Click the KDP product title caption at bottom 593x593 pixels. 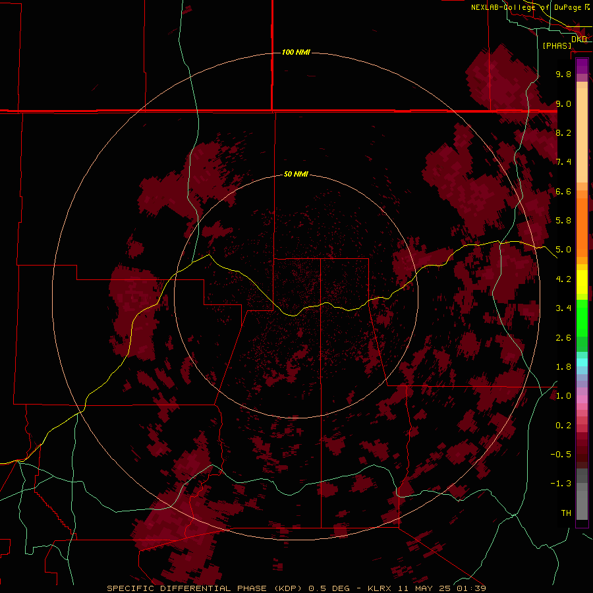296,588
